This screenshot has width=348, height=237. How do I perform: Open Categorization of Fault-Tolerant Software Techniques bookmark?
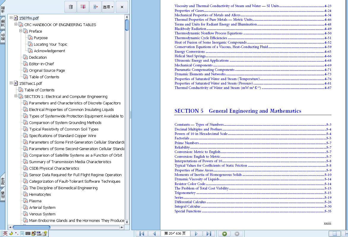(75, 181)
